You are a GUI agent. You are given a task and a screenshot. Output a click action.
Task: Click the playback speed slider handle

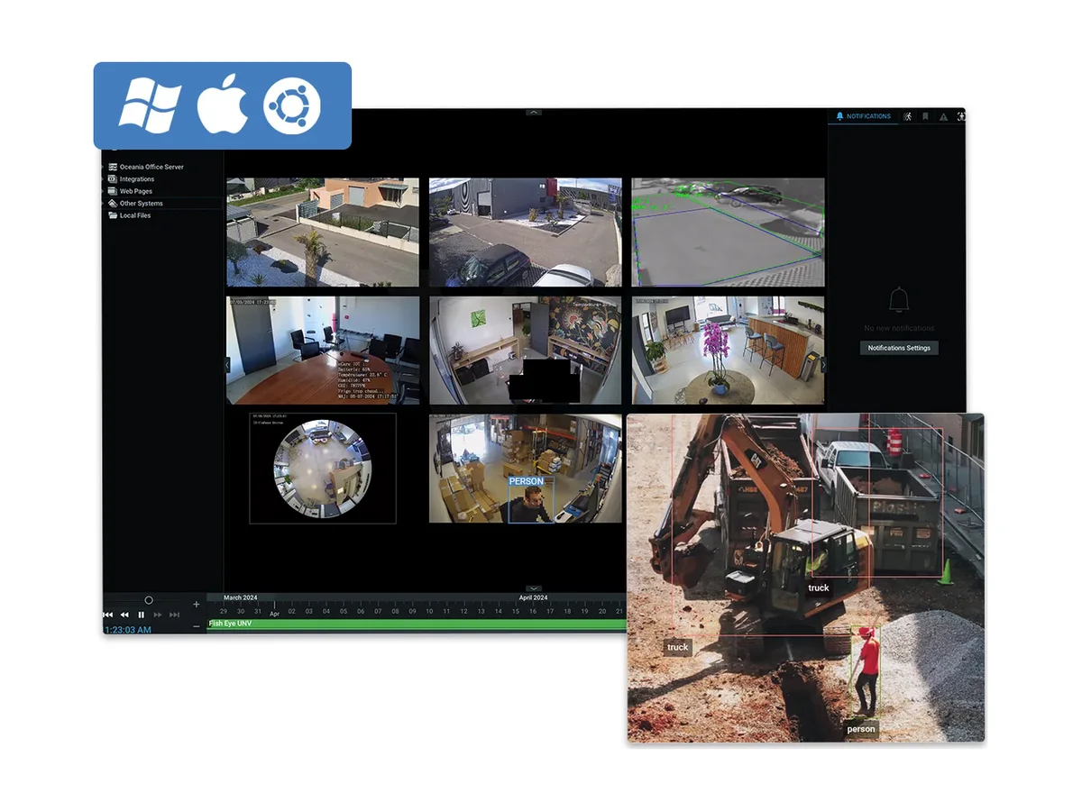pyautogui.click(x=149, y=600)
